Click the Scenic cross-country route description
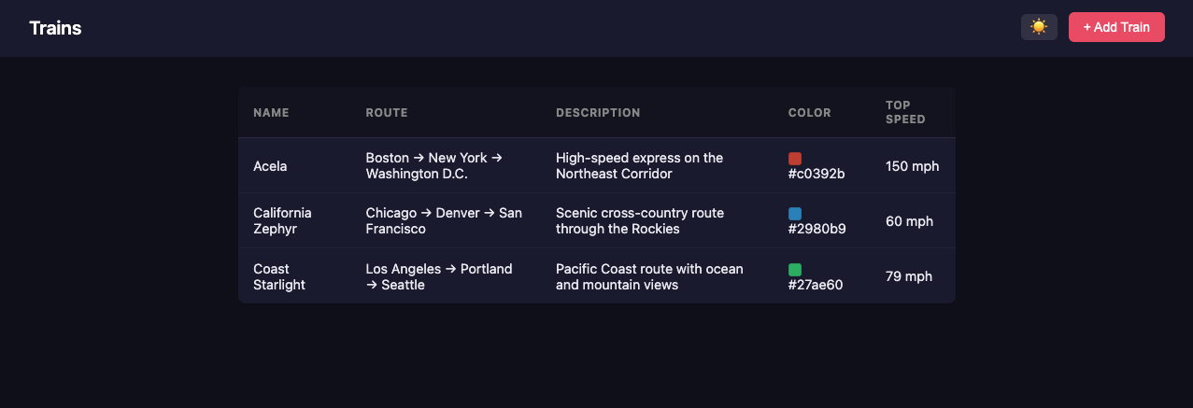 [x=640, y=221]
